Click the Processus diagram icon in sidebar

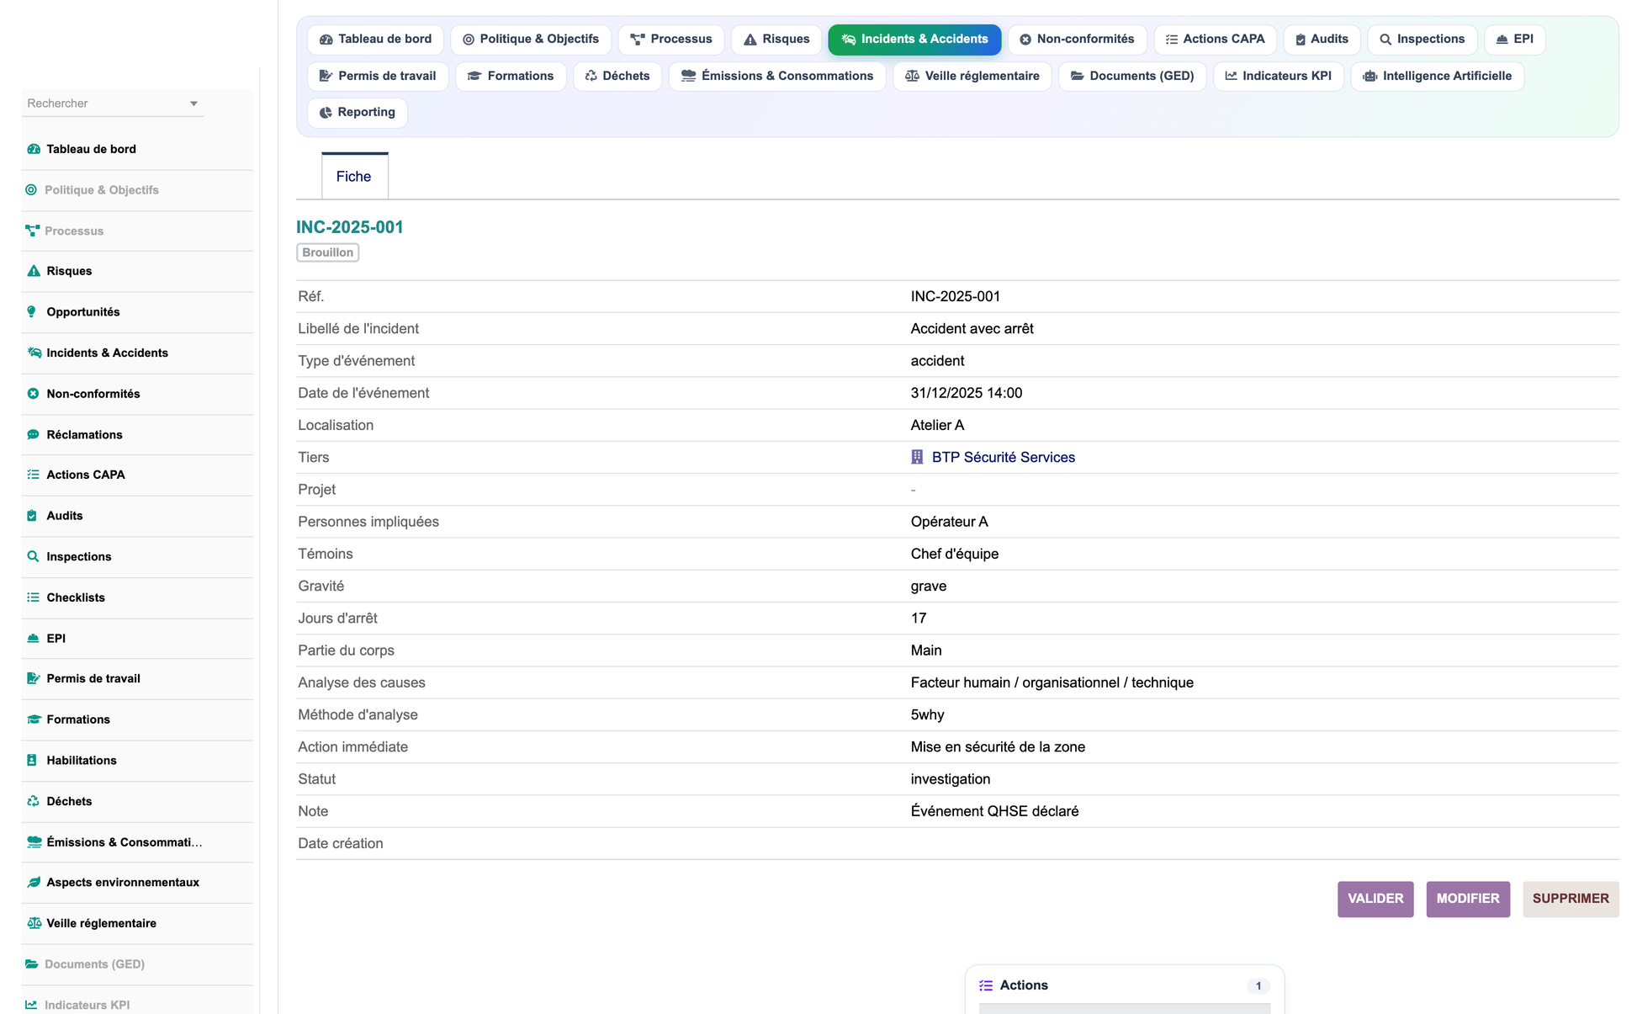click(x=32, y=231)
